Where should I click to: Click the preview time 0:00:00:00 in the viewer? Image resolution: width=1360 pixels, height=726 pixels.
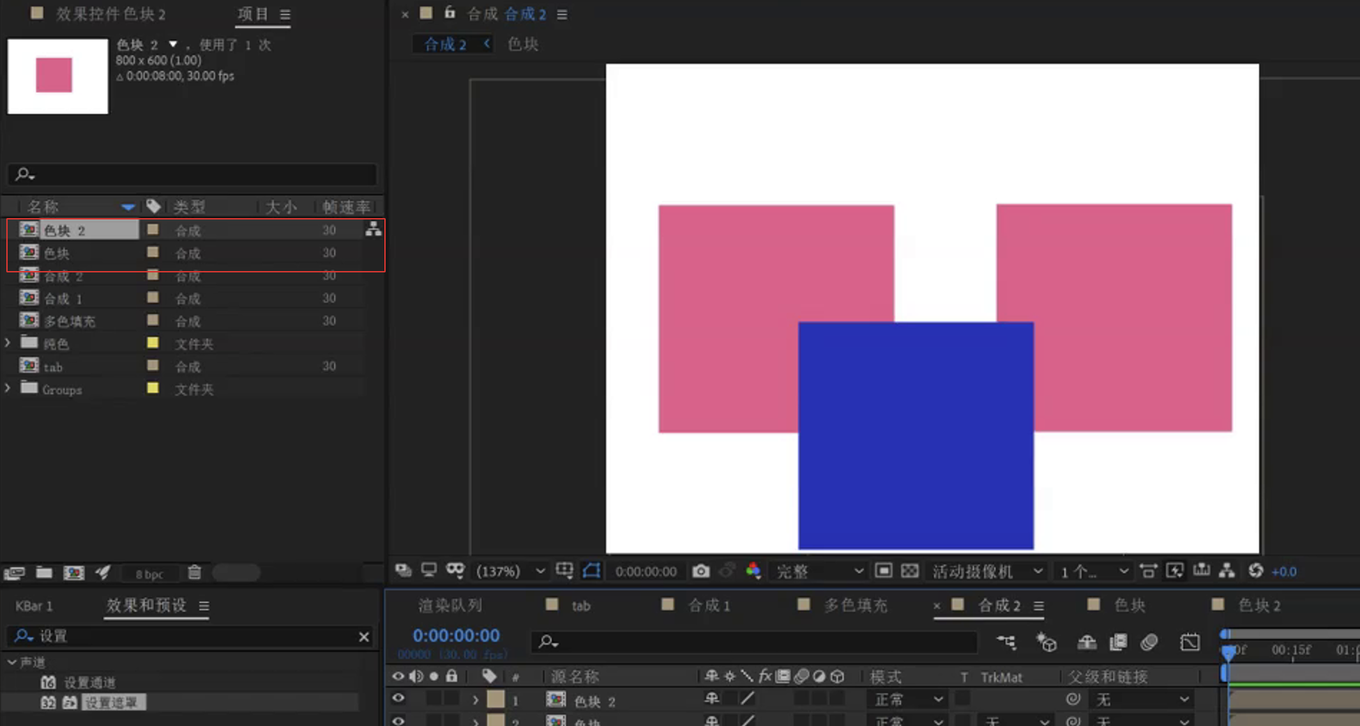tap(646, 571)
